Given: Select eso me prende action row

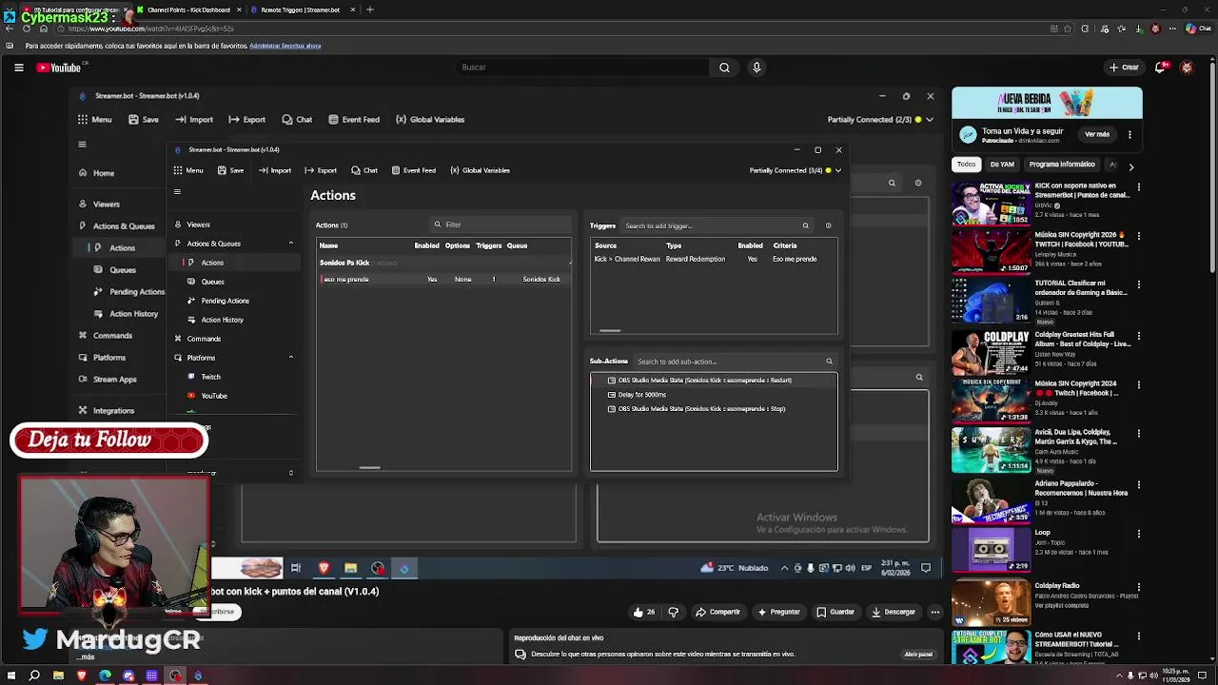Looking at the screenshot, I should tap(443, 279).
